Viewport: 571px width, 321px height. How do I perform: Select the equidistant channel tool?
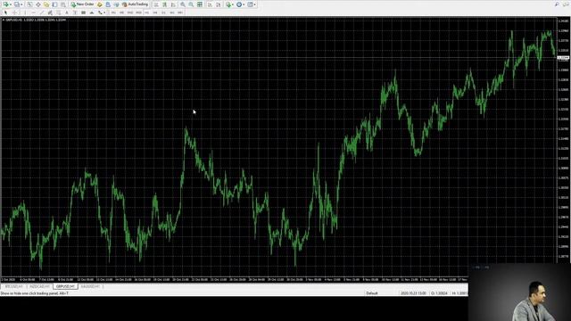[50, 12]
